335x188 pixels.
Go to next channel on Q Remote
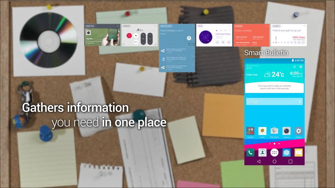tap(150, 35)
